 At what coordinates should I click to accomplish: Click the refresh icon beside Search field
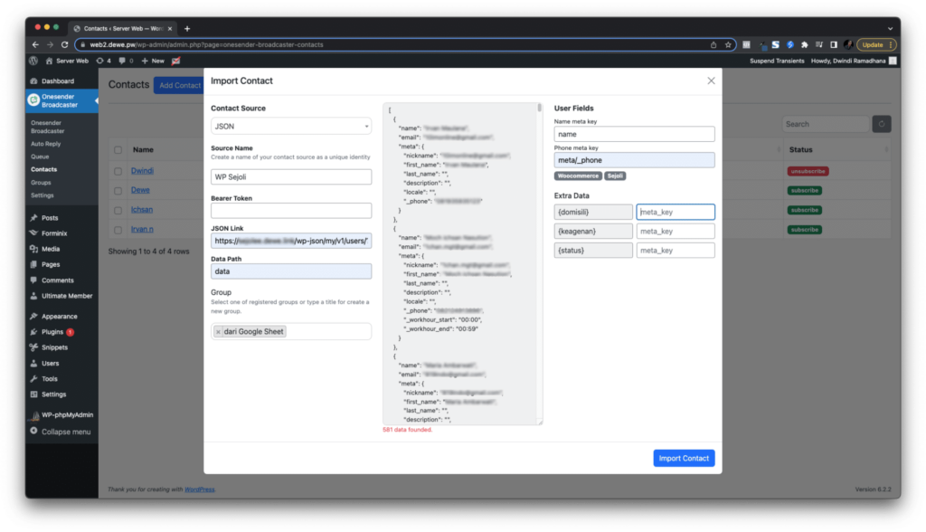(x=881, y=124)
